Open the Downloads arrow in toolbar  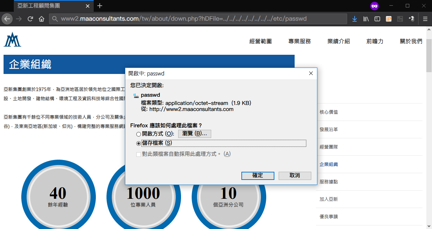tap(354, 19)
